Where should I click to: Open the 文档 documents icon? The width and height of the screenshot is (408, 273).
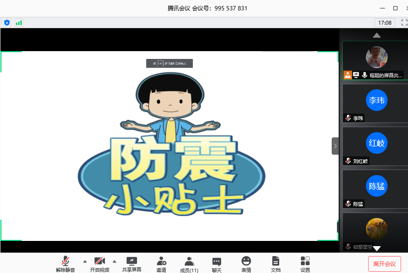point(276,264)
